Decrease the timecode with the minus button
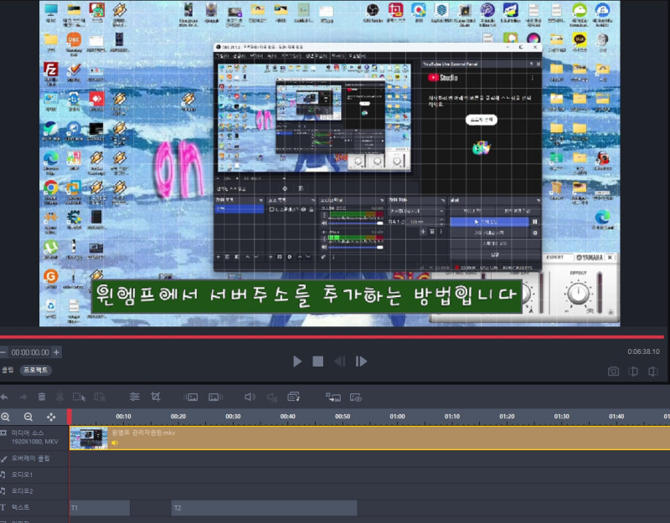The width and height of the screenshot is (670, 523). click(x=3, y=352)
